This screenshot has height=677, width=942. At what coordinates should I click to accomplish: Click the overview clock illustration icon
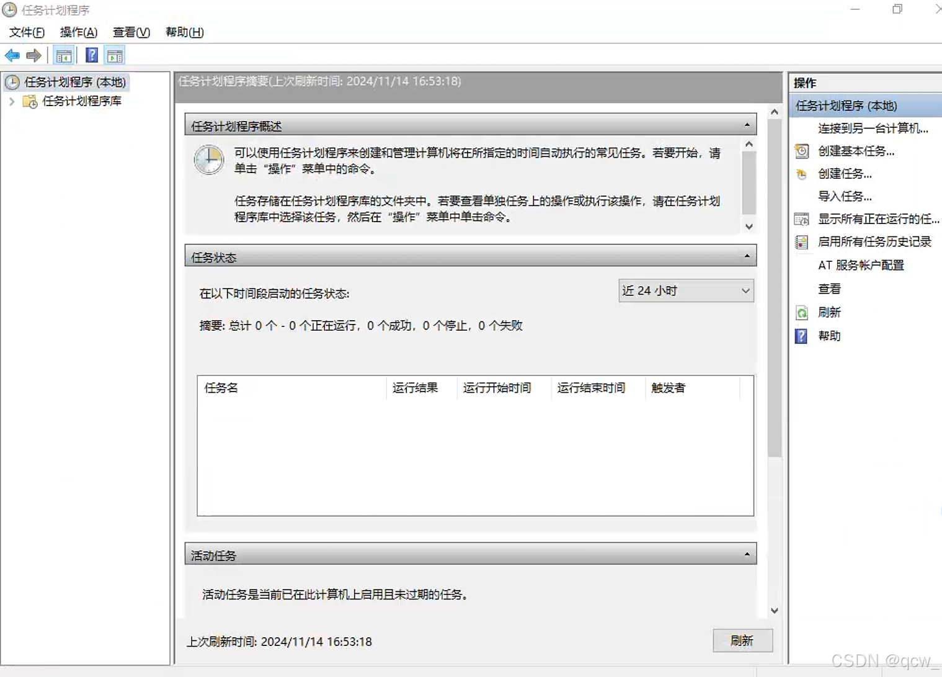209,160
